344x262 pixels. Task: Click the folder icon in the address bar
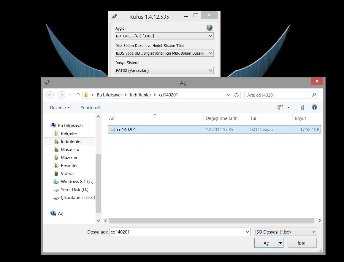click(x=86, y=95)
